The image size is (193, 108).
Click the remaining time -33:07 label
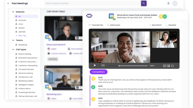(152, 66)
